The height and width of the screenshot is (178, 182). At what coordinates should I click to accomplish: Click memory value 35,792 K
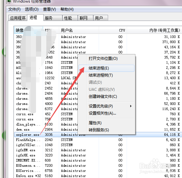pos(172,57)
